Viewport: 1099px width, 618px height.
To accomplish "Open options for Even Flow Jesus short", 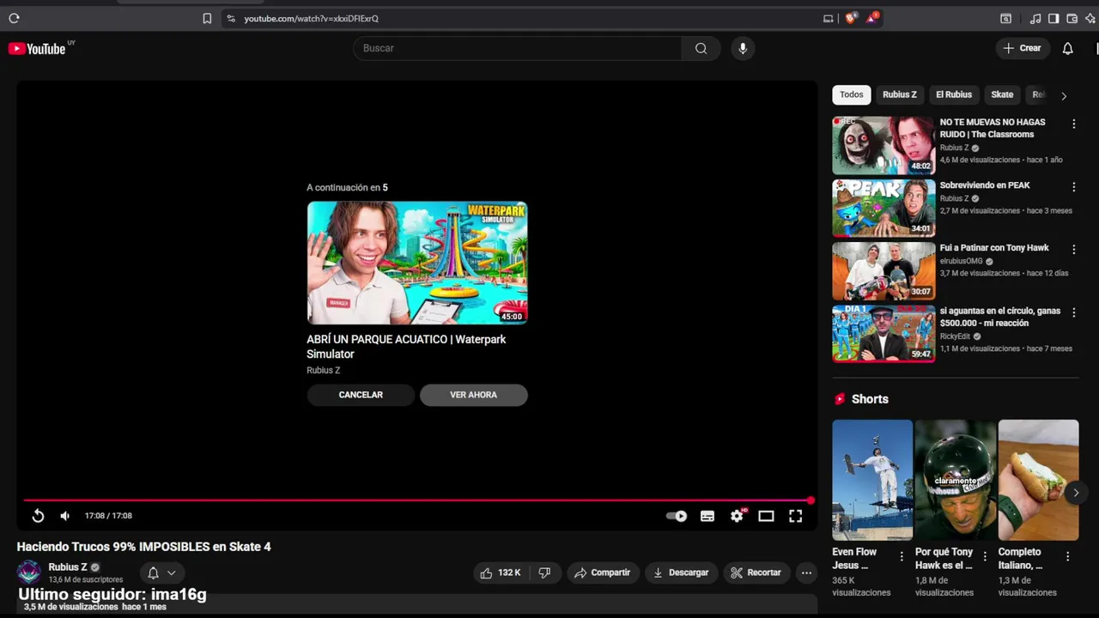I will [x=902, y=556].
